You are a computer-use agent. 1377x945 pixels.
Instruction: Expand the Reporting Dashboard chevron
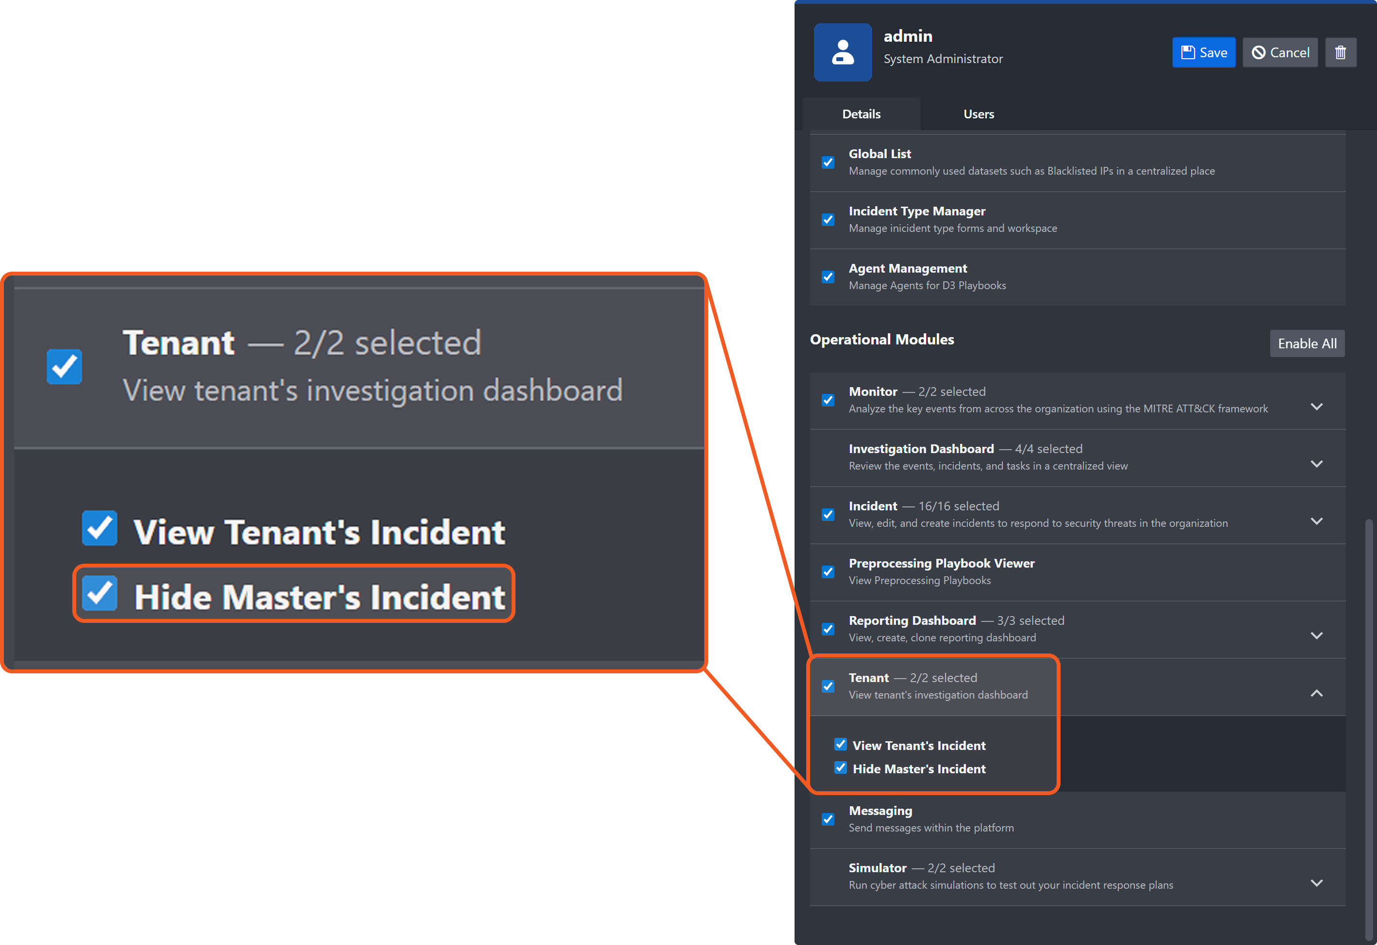pyautogui.click(x=1316, y=636)
